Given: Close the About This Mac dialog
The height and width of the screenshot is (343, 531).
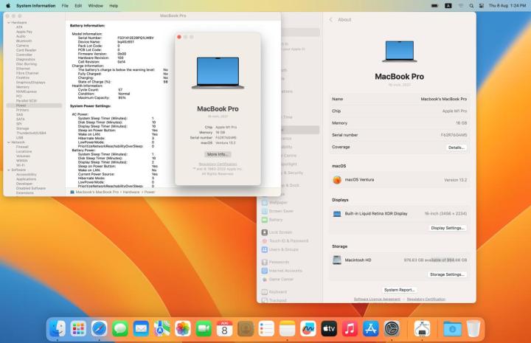Looking at the screenshot, I should point(179,37).
